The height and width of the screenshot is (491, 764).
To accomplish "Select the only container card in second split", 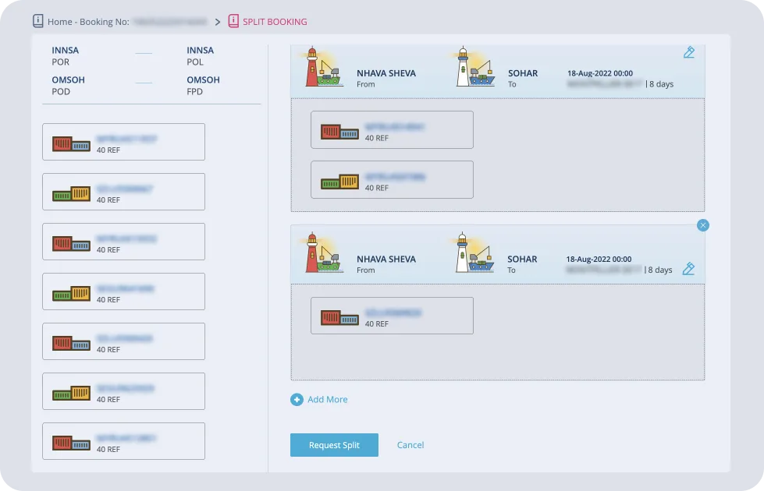I will [392, 316].
